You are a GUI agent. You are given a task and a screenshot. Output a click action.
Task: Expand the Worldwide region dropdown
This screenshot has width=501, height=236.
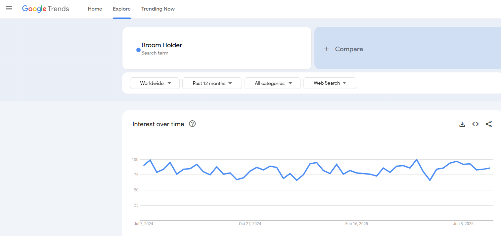tap(155, 83)
